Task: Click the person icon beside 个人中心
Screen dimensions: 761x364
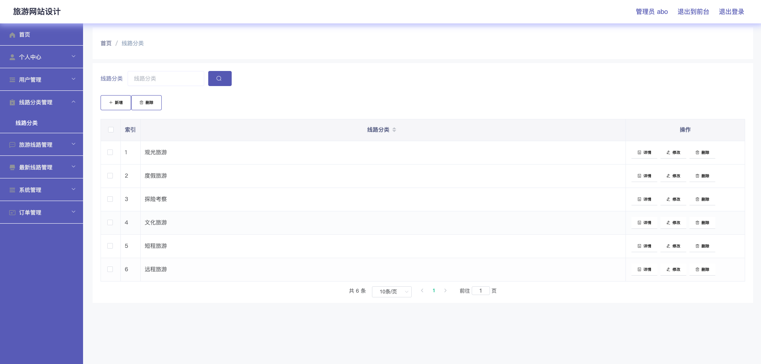Action: point(12,57)
